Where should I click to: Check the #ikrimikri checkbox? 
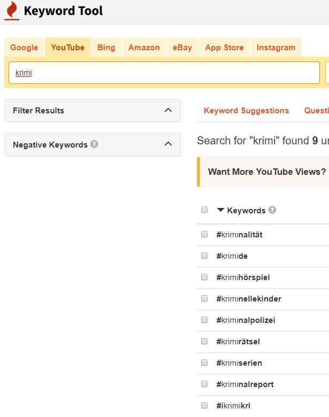click(204, 405)
